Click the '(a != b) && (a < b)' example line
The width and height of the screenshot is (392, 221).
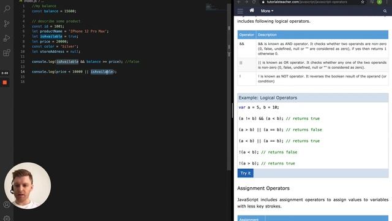[279, 118]
